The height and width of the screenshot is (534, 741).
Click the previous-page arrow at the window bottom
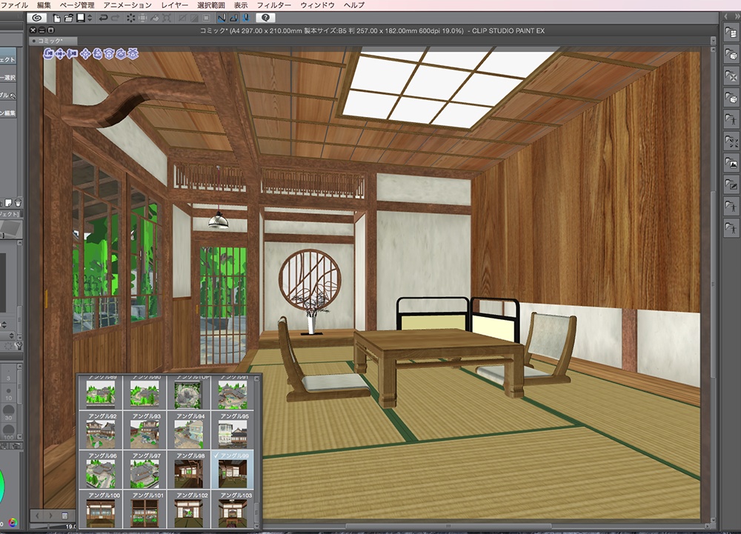37,516
